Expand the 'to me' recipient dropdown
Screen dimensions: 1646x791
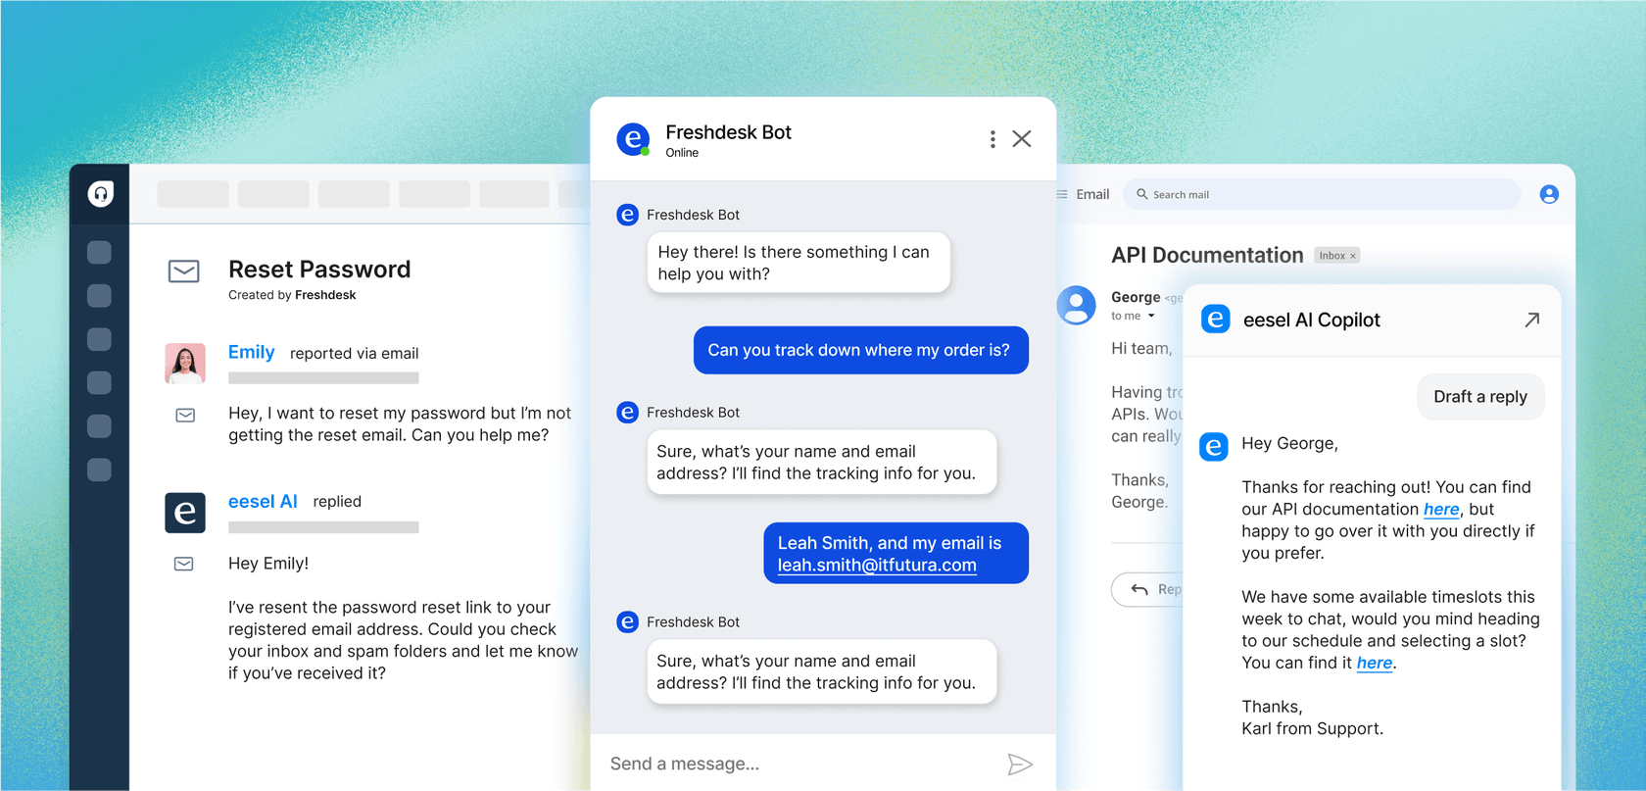coord(1151,317)
